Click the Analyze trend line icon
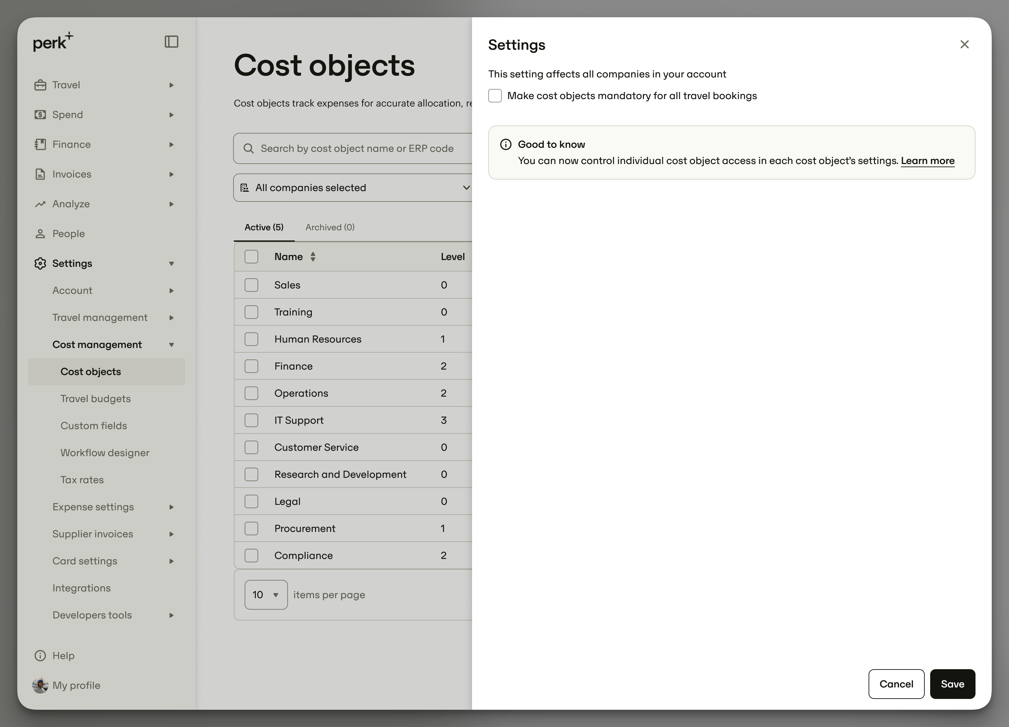Screen dimensions: 1009x727 (x=40, y=204)
